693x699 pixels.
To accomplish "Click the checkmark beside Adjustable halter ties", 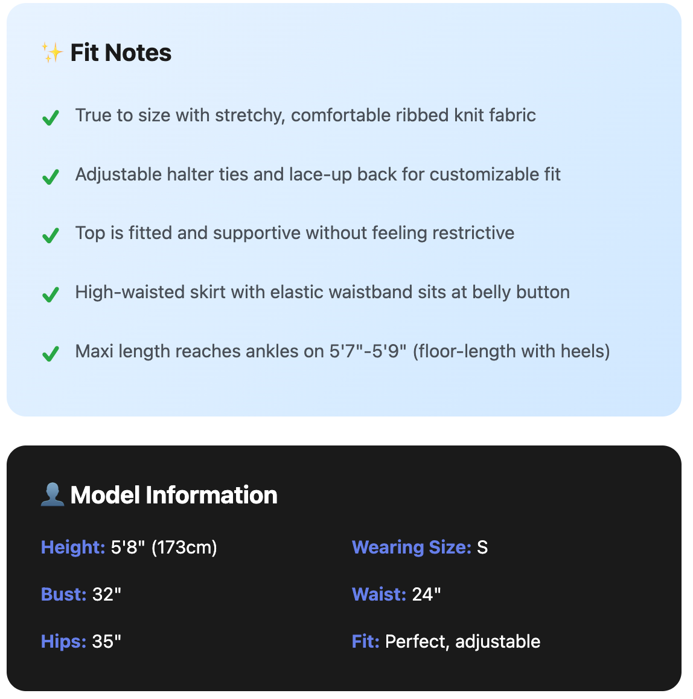I will pyautogui.click(x=51, y=176).
